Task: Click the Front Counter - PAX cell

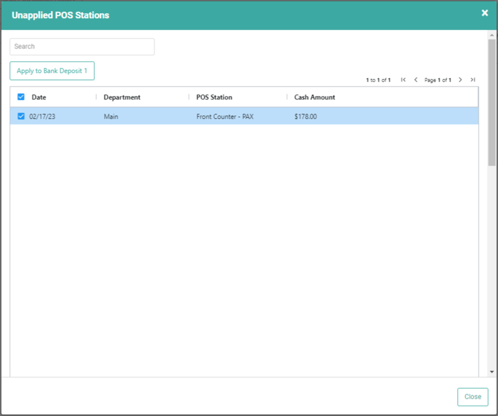Action: click(225, 116)
